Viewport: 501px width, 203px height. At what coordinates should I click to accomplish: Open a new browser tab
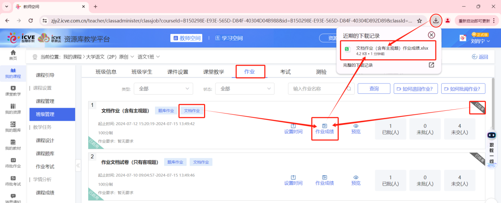click(95, 7)
